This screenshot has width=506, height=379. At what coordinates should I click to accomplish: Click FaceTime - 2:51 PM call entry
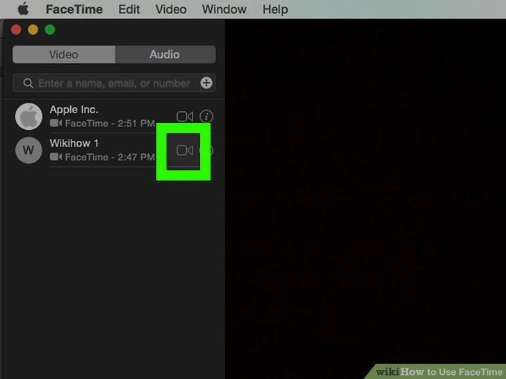103,124
